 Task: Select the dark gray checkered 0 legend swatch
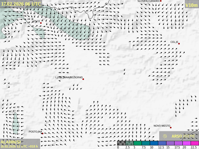(x=121, y=143)
